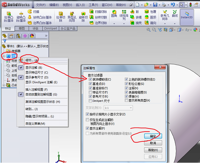200x163 pixels.
Task: Click the Undo arrow icon
Action: pos(173,5)
